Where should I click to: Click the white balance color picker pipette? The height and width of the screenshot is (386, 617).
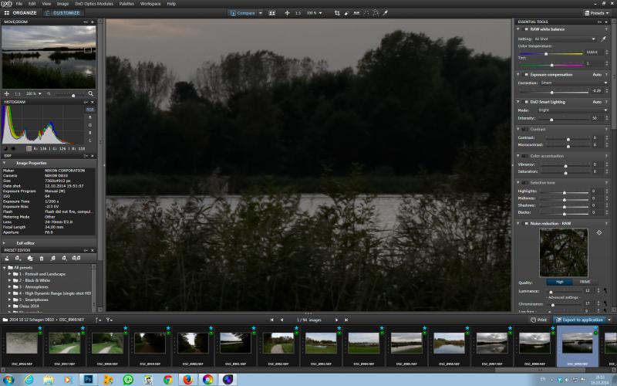(x=604, y=39)
